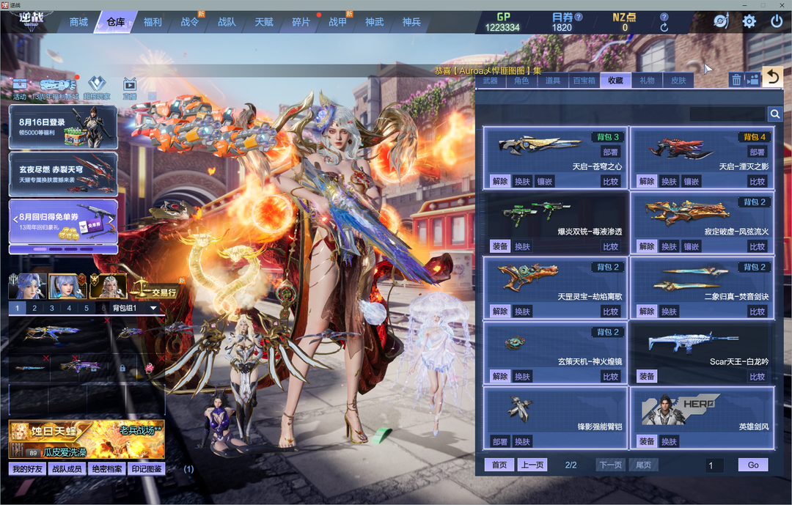Open the 活动 events icon
Viewport: 792px width, 505px height.
coord(20,89)
